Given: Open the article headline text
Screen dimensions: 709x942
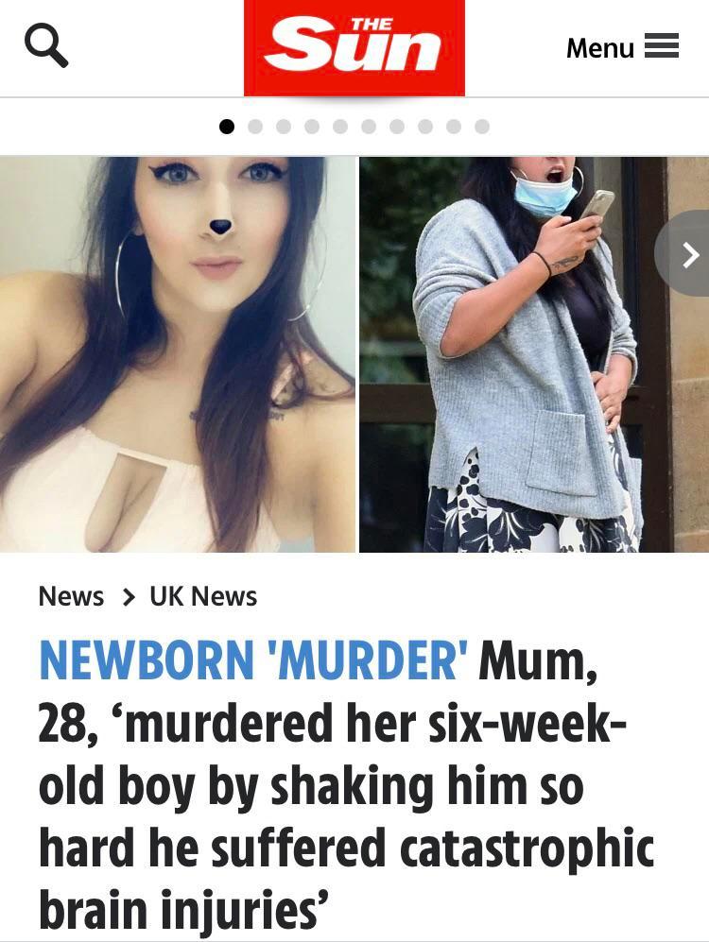Looking at the screenshot, I should (347, 784).
